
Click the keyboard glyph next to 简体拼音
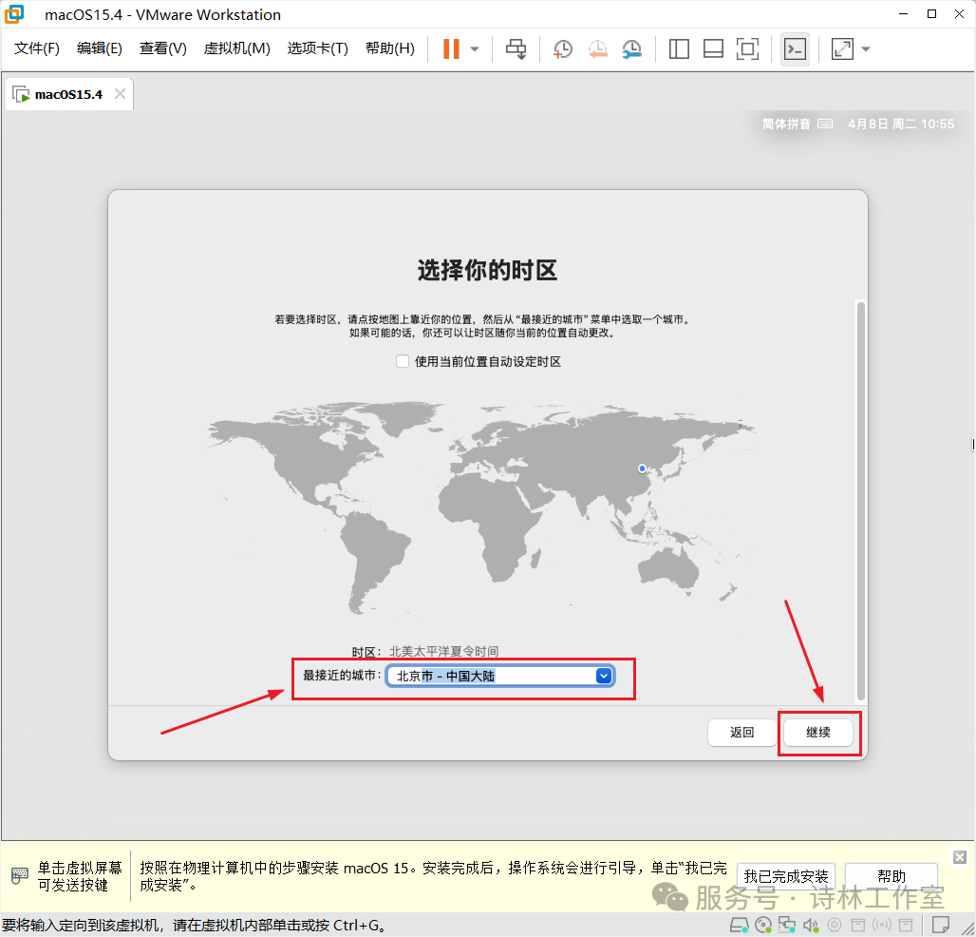coord(825,124)
